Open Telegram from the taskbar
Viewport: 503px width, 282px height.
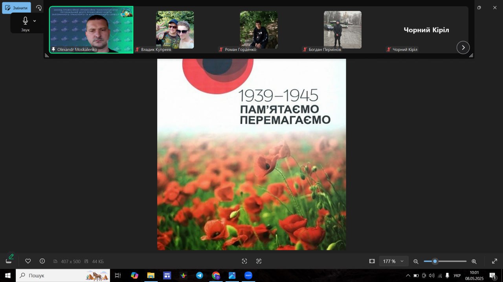click(x=200, y=275)
